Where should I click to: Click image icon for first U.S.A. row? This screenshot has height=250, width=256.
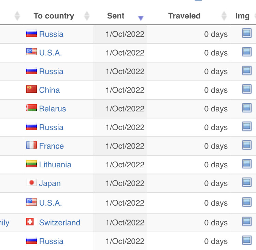[246, 52]
